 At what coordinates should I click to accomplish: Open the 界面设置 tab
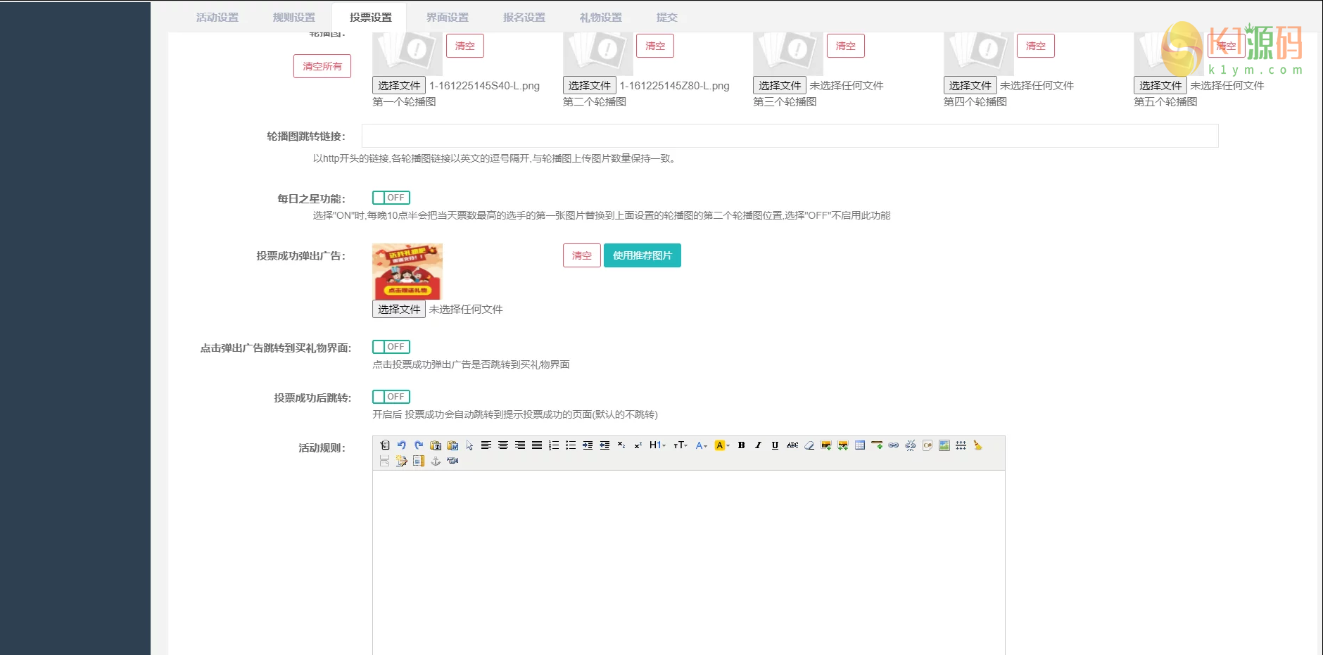[447, 17]
